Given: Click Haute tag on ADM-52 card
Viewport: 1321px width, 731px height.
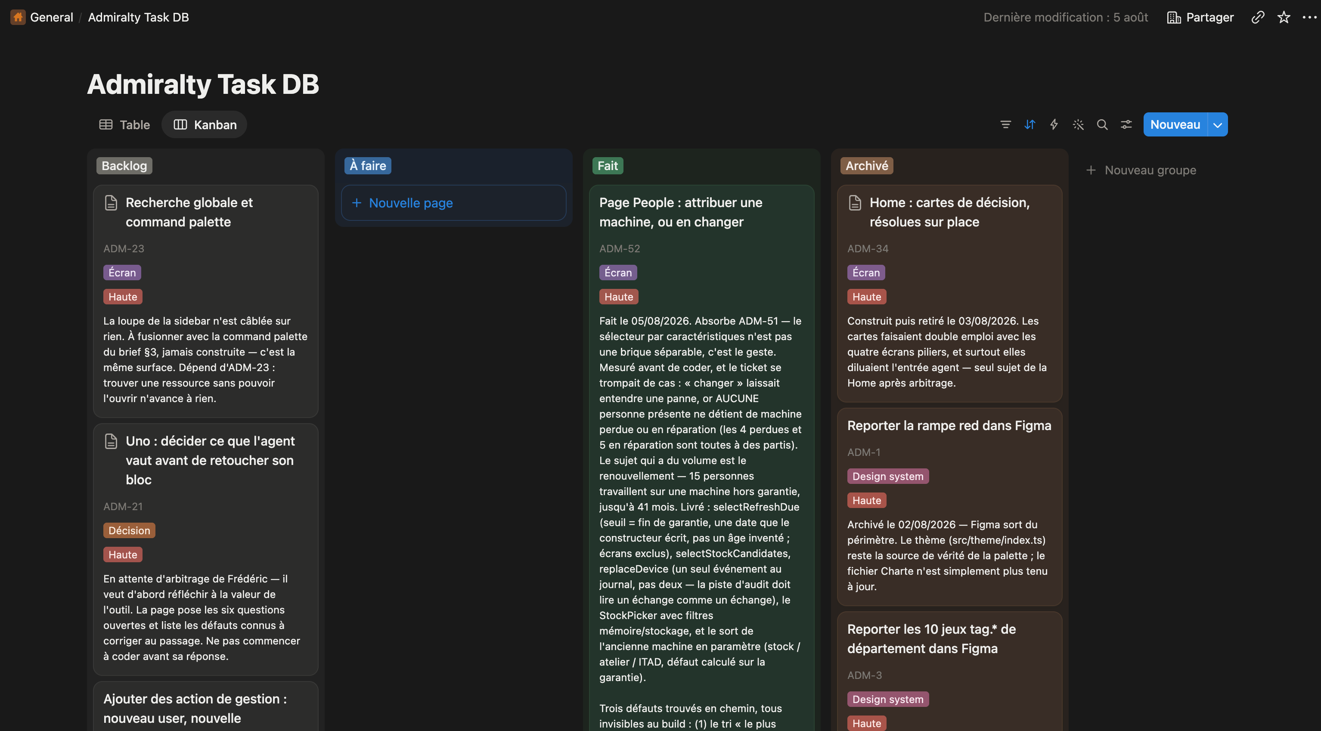Looking at the screenshot, I should point(618,297).
